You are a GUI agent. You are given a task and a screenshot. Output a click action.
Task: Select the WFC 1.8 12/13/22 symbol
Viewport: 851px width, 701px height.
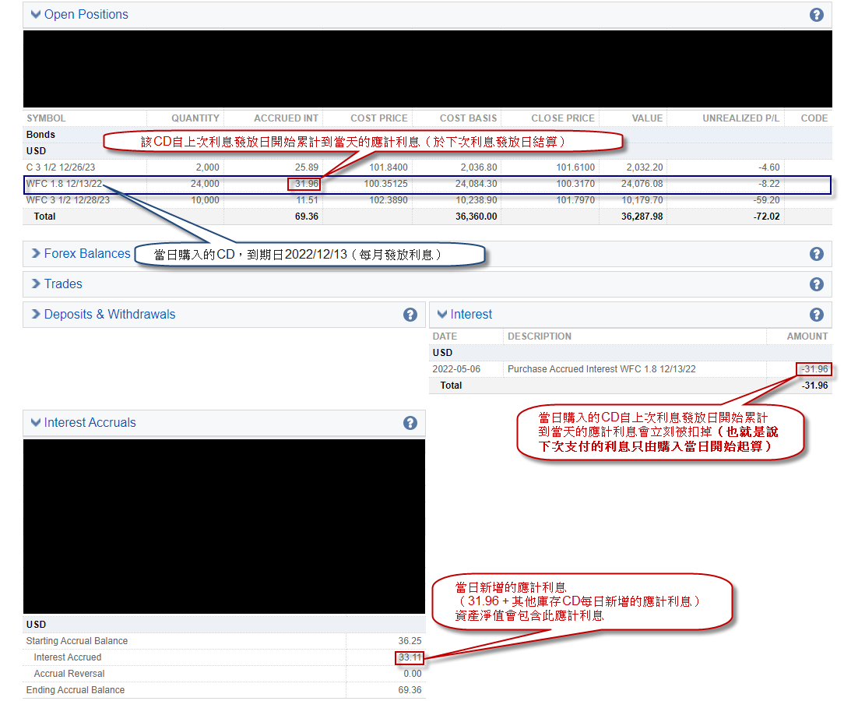64,184
